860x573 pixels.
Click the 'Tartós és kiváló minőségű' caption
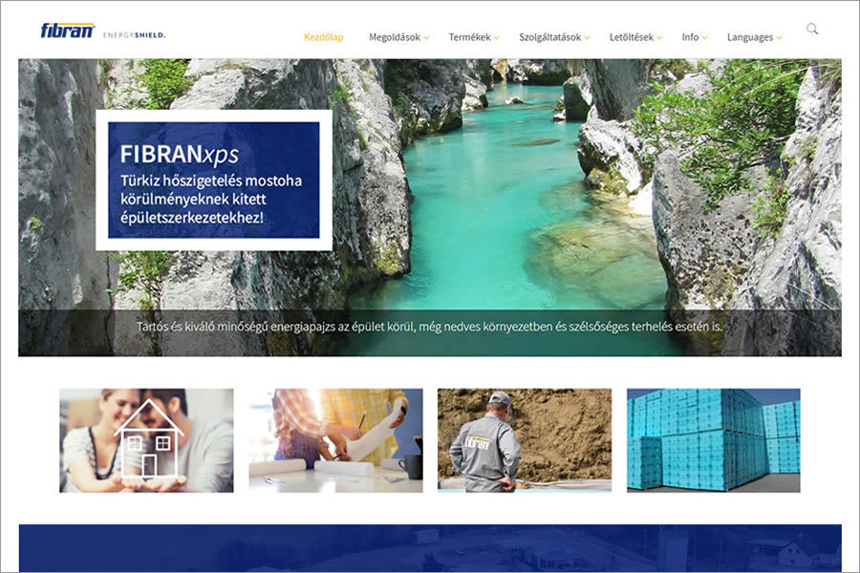(x=429, y=327)
